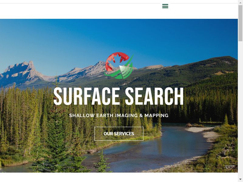Click the scrollbar down arrow
Viewport: 243px width, 182px height.
tap(240, 180)
